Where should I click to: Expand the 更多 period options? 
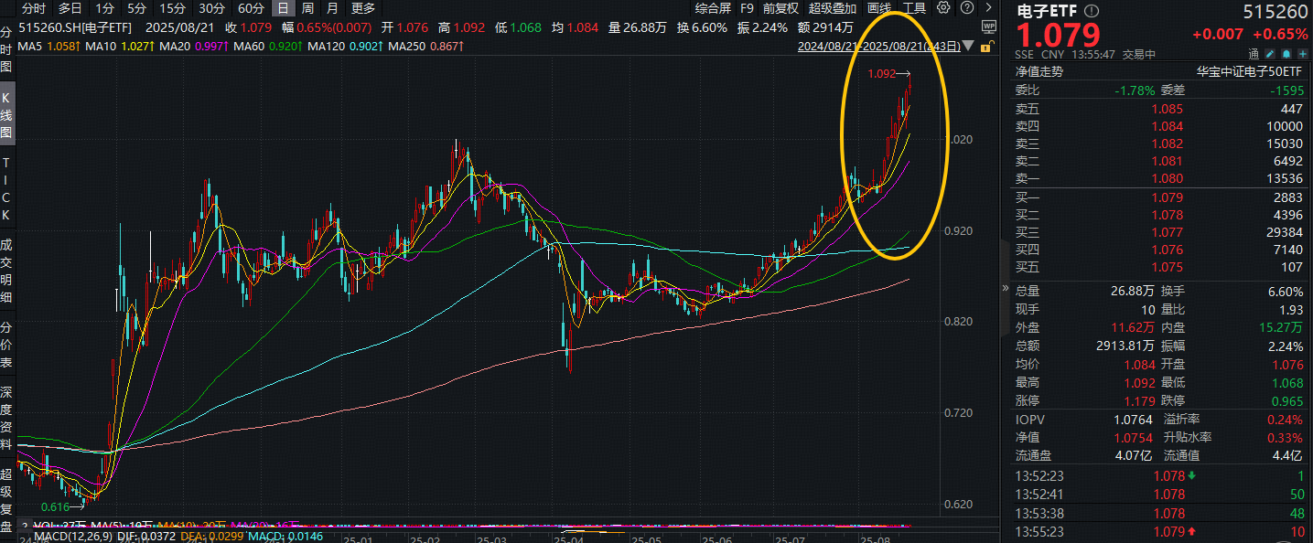pos(363,8)
